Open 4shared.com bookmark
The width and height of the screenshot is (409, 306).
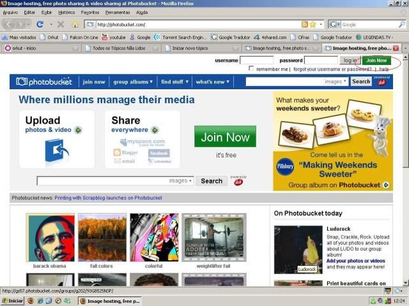(x=270, y=37)
